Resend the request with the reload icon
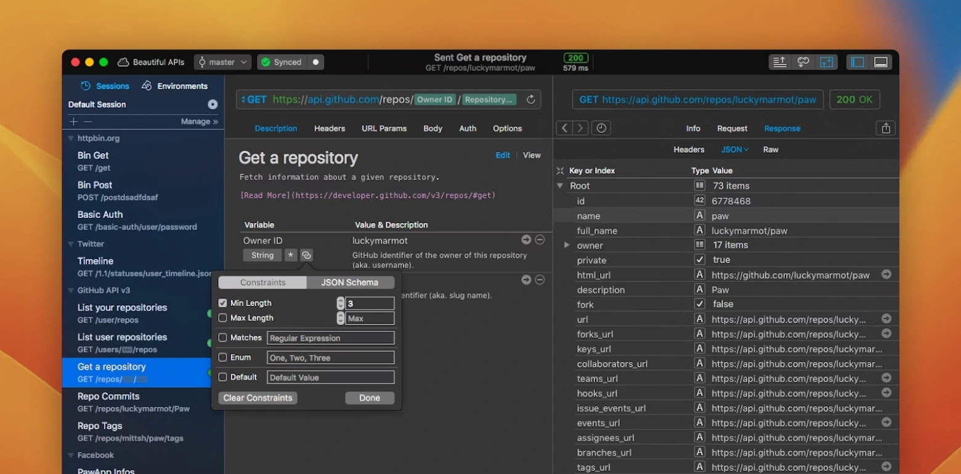The width and height of the screenshot is (961, 474). tap(530, 100)
